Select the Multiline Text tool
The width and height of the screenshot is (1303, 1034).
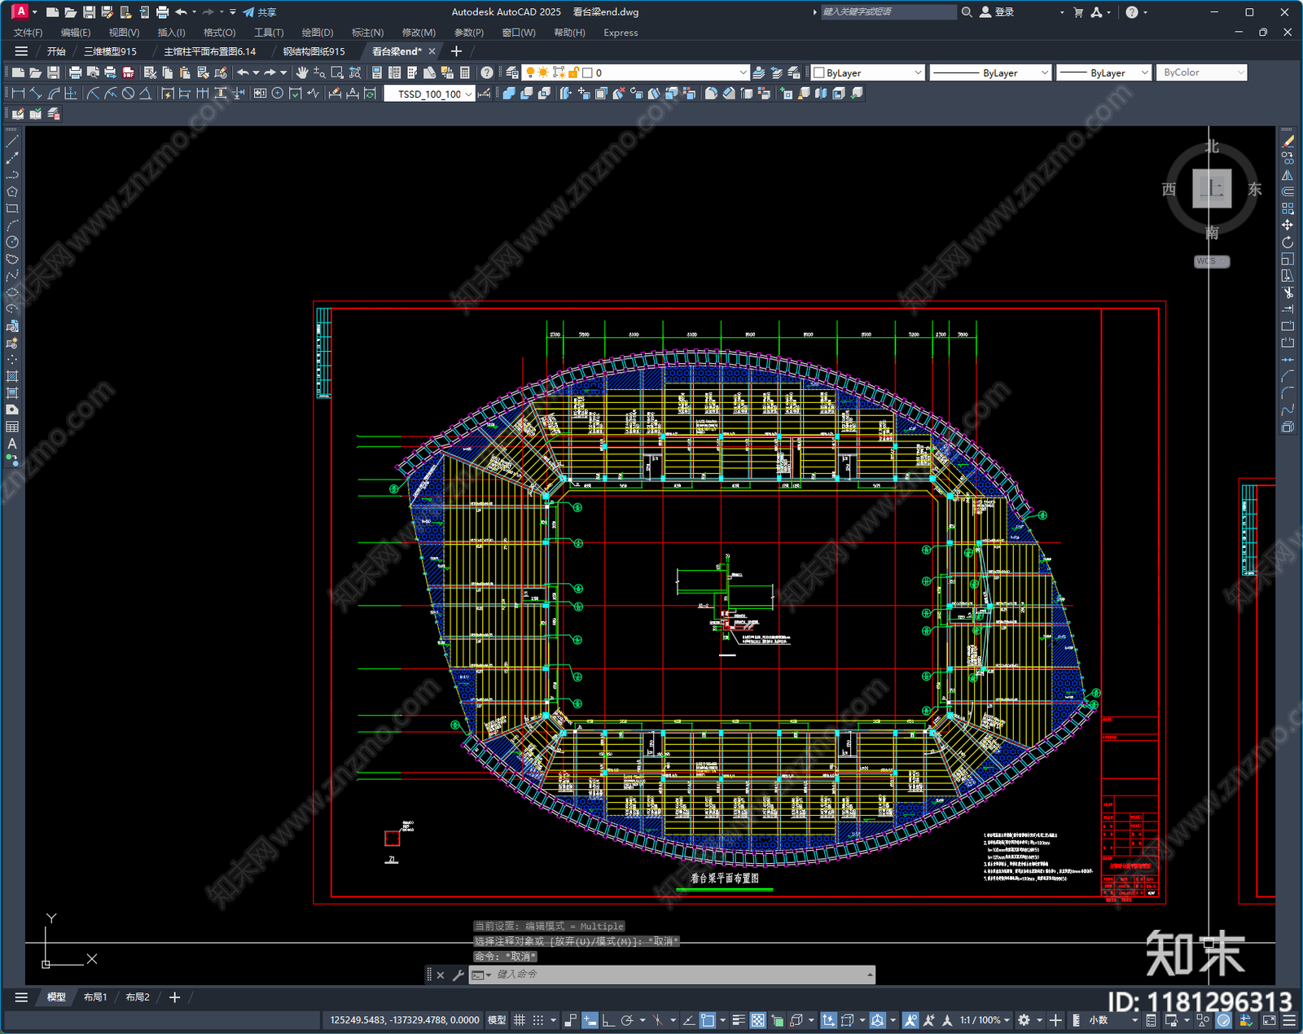(x=12, y=444)
